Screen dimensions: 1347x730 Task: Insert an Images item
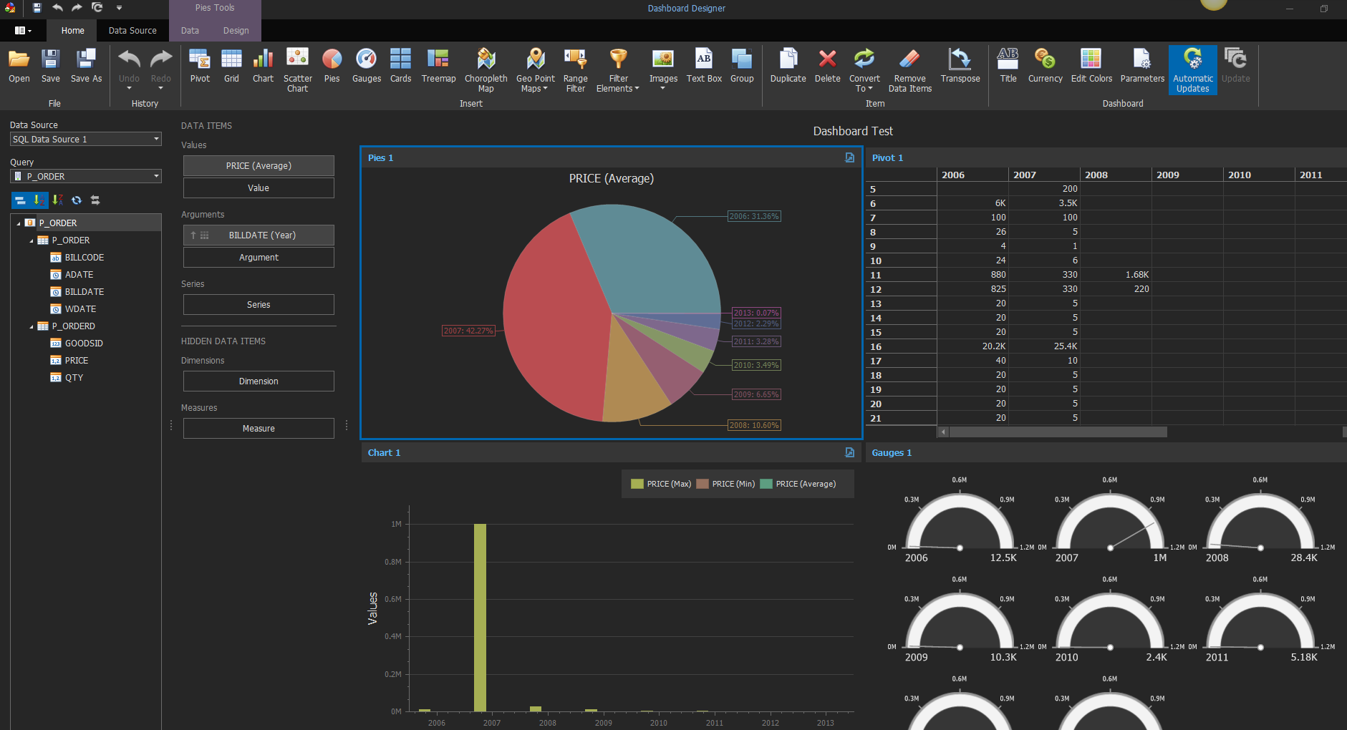663,70
